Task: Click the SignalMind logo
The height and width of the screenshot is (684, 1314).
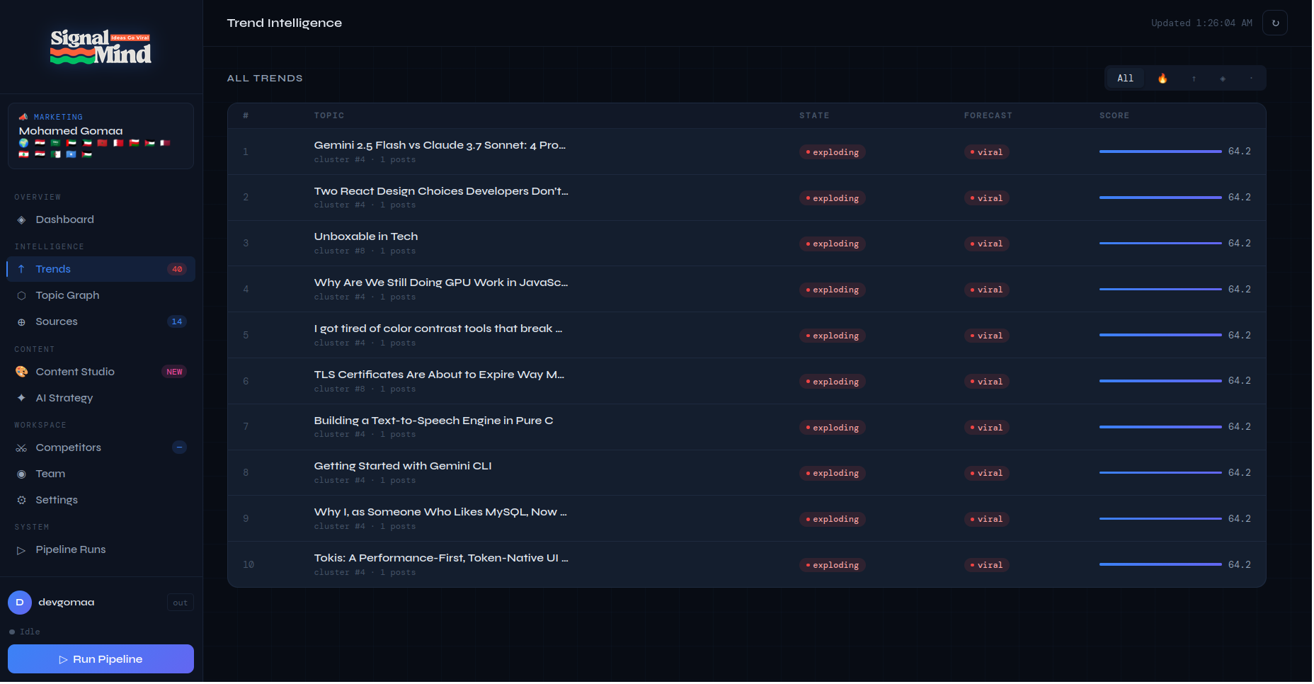Action: click(101, 47)
